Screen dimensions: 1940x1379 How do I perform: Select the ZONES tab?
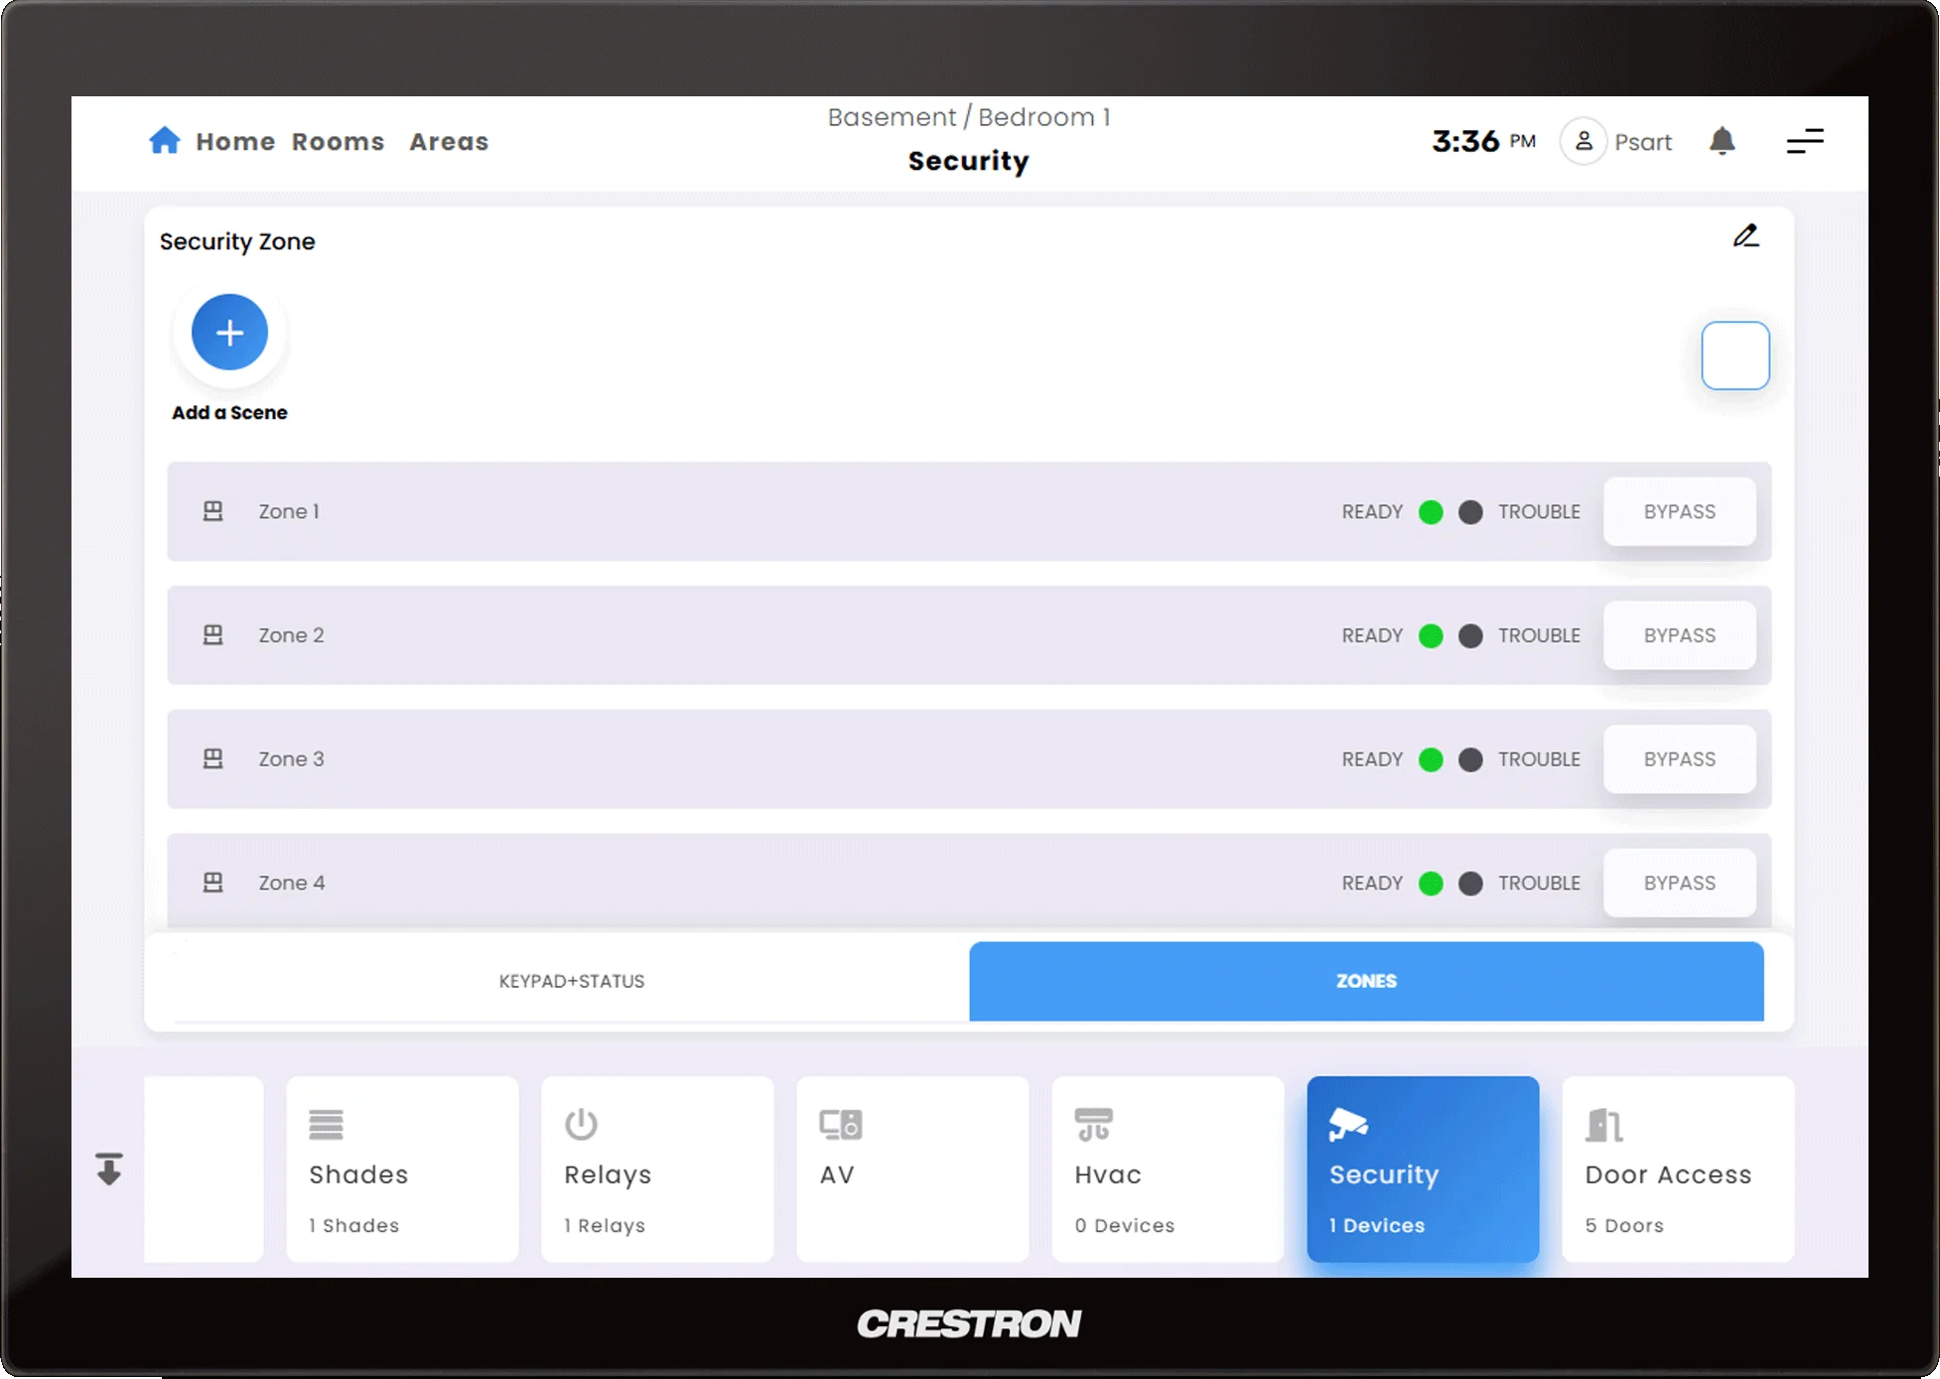click(1366, 981)
